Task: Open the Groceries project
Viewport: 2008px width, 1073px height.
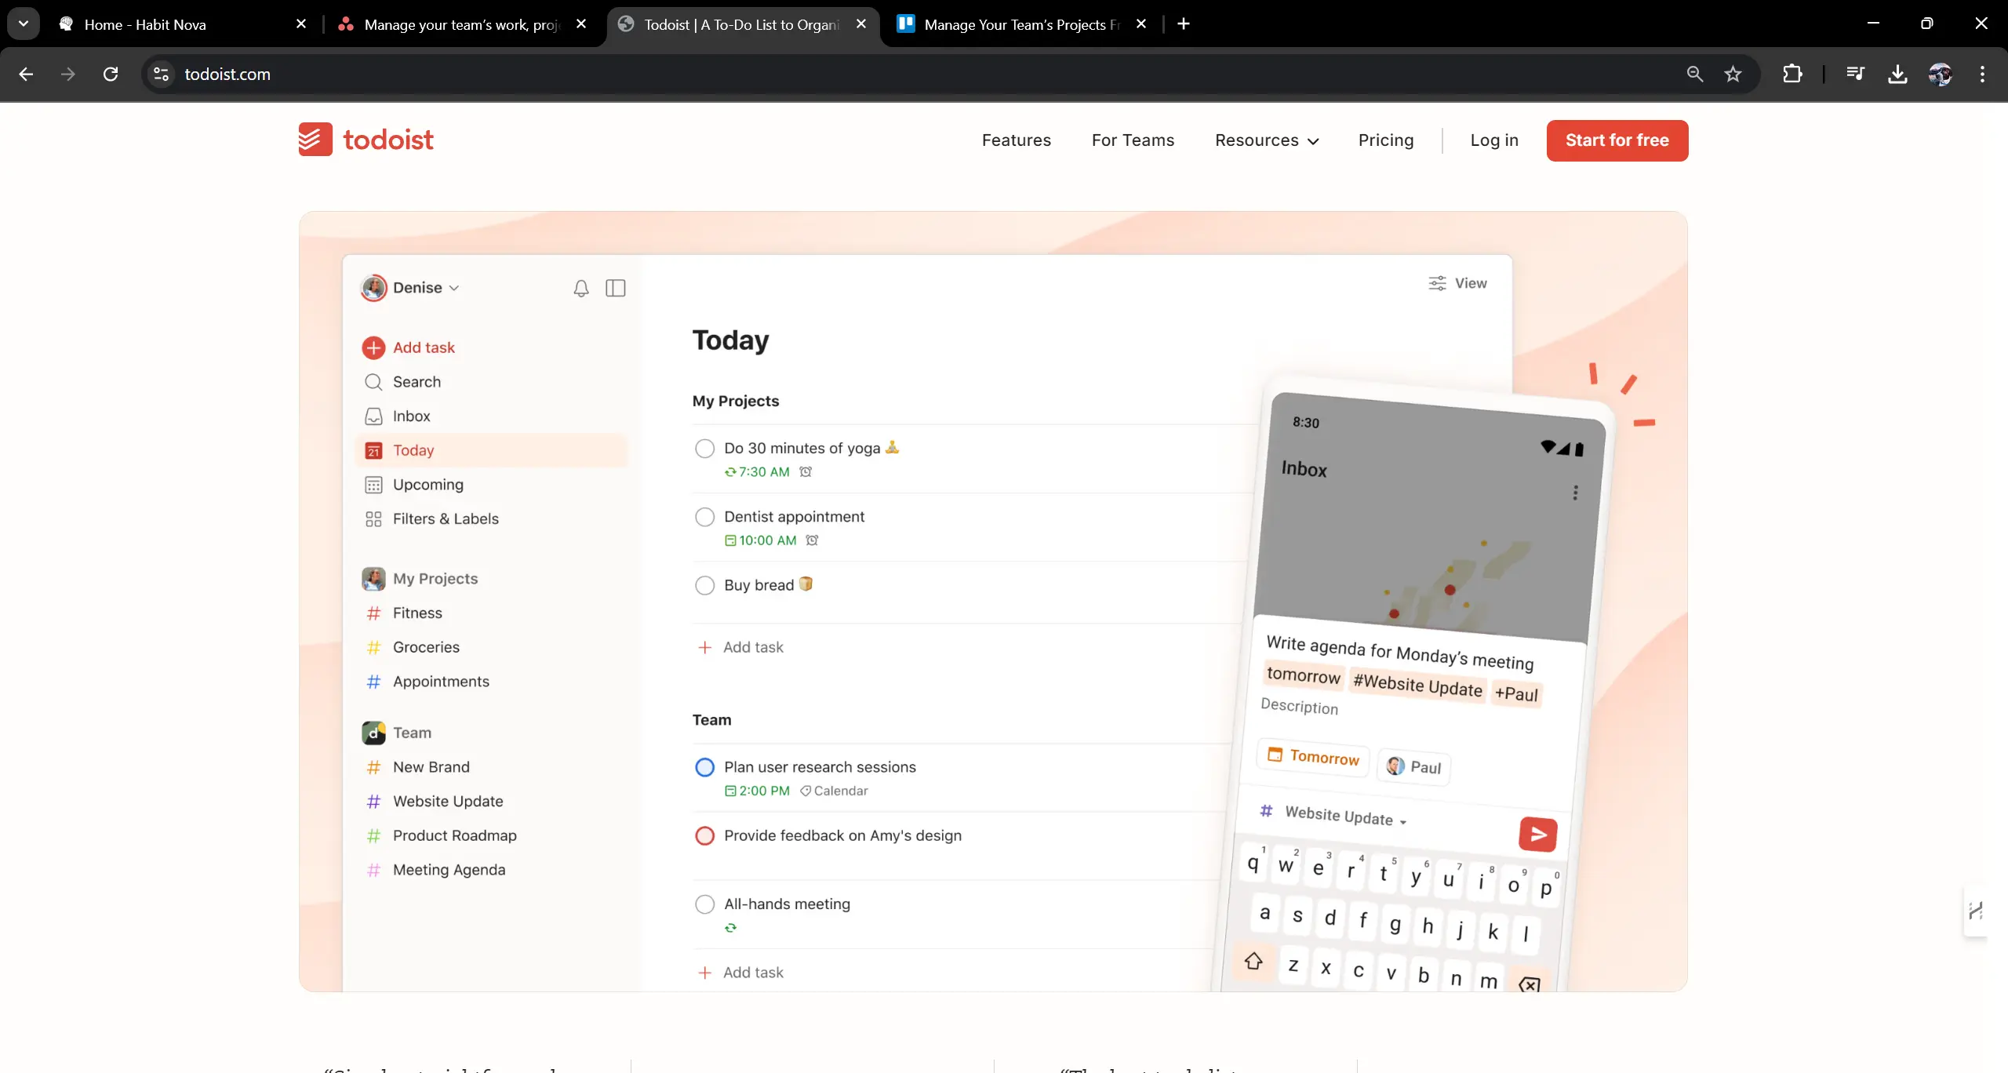Action: (x=426, y=648)
